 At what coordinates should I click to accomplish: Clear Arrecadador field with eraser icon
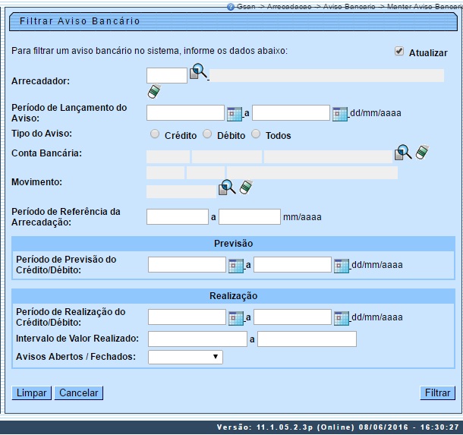[154, 91]
